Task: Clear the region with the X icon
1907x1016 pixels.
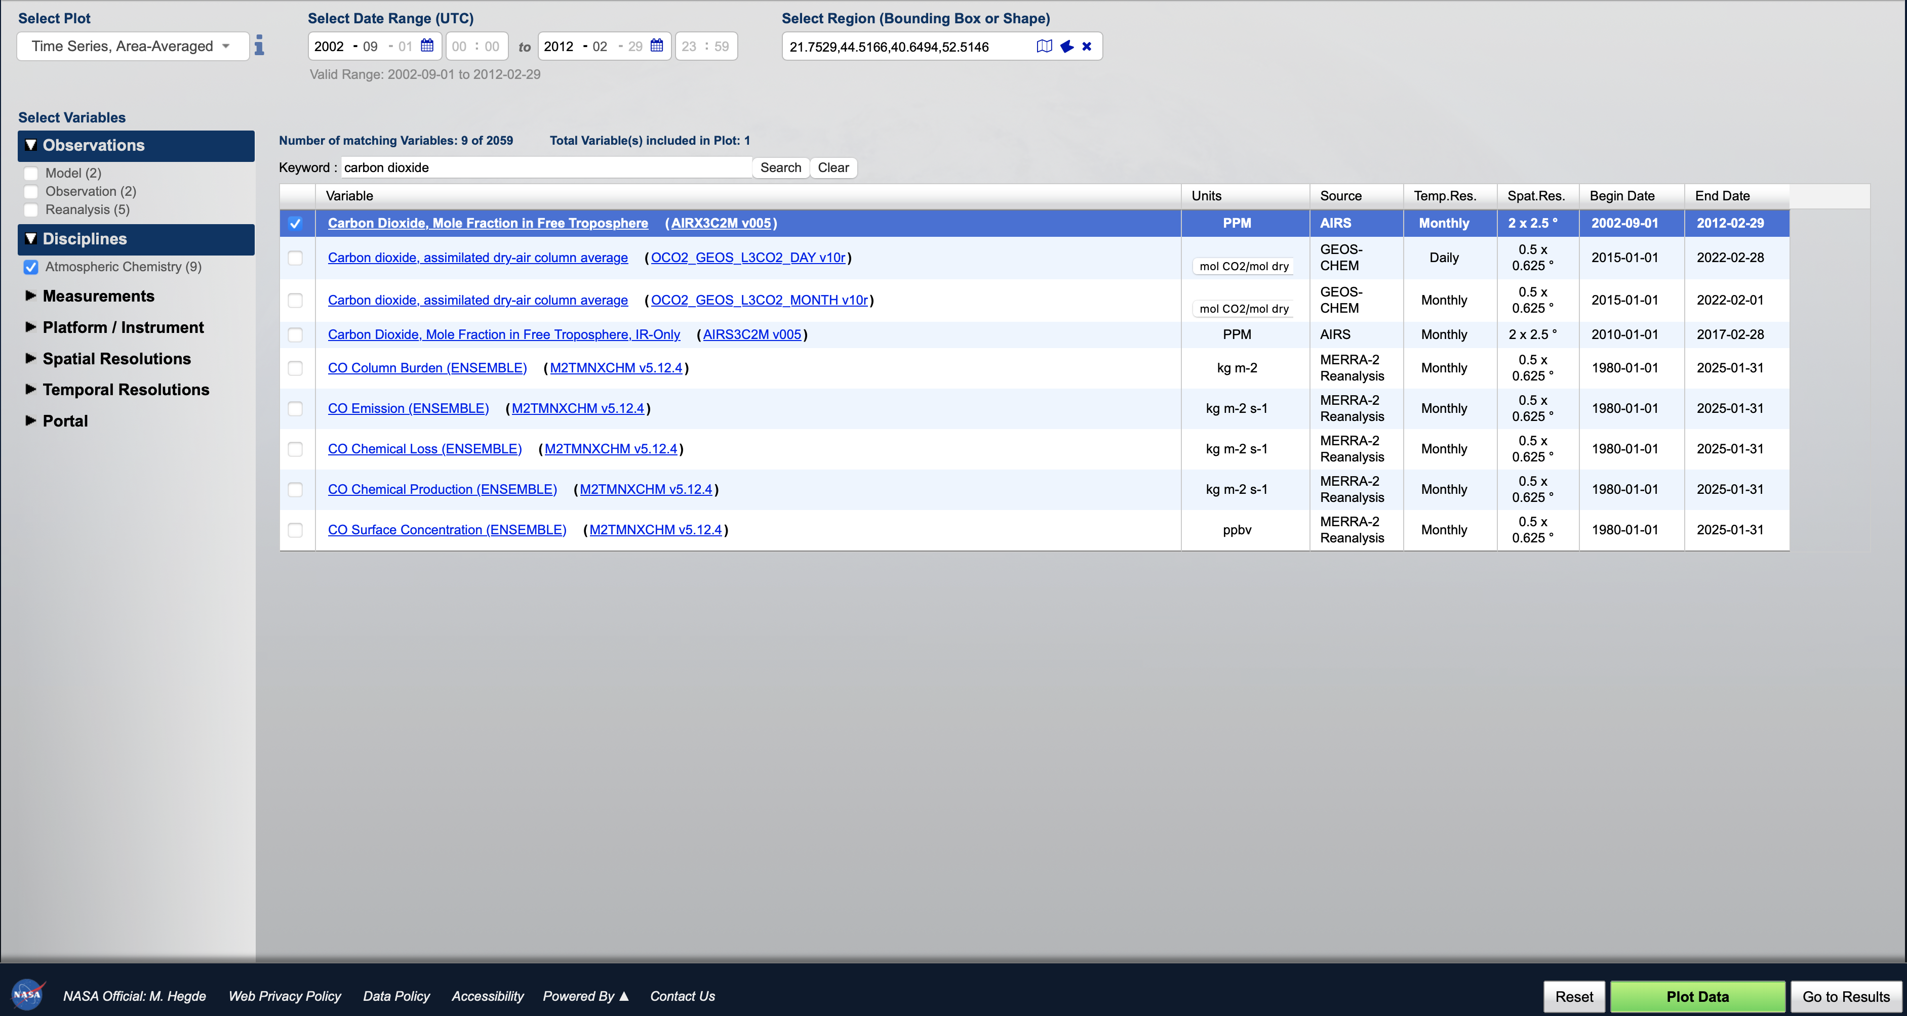Action: pyautogui.click(x=1087, y=47)
